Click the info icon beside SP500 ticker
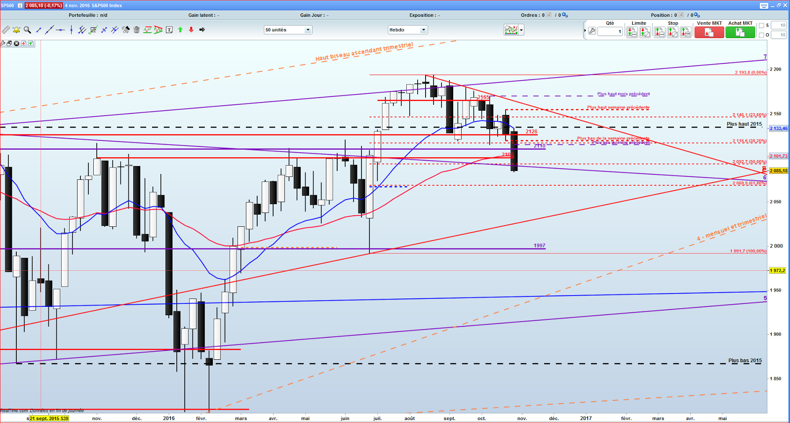790x423 pixels. [20, 5]
